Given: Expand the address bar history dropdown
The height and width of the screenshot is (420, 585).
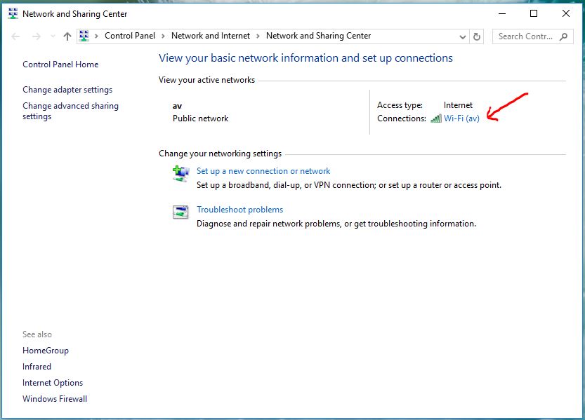Looking at the screenshot, I should coord(462,36).
